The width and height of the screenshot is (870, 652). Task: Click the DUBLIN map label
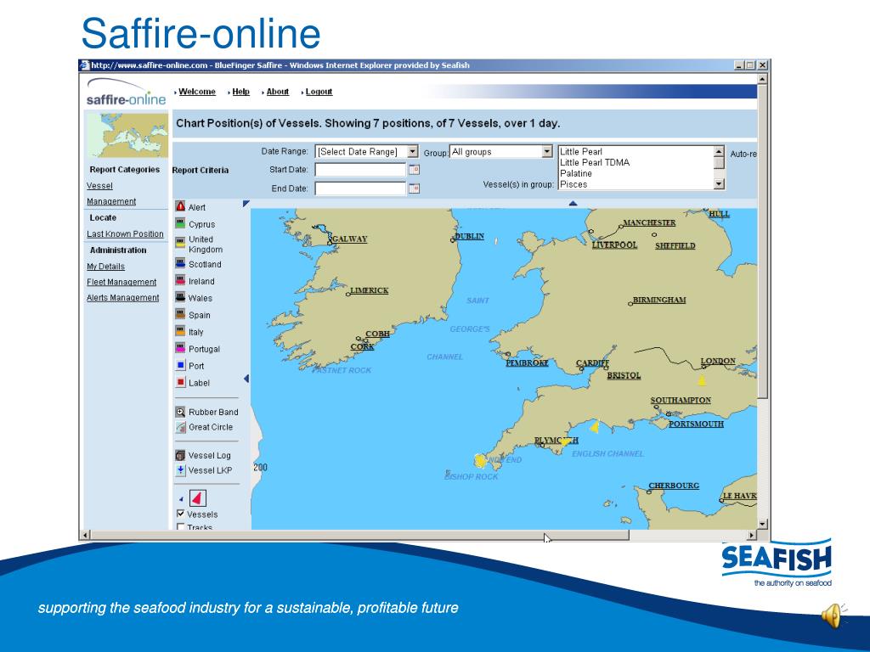tap(469, 236)
